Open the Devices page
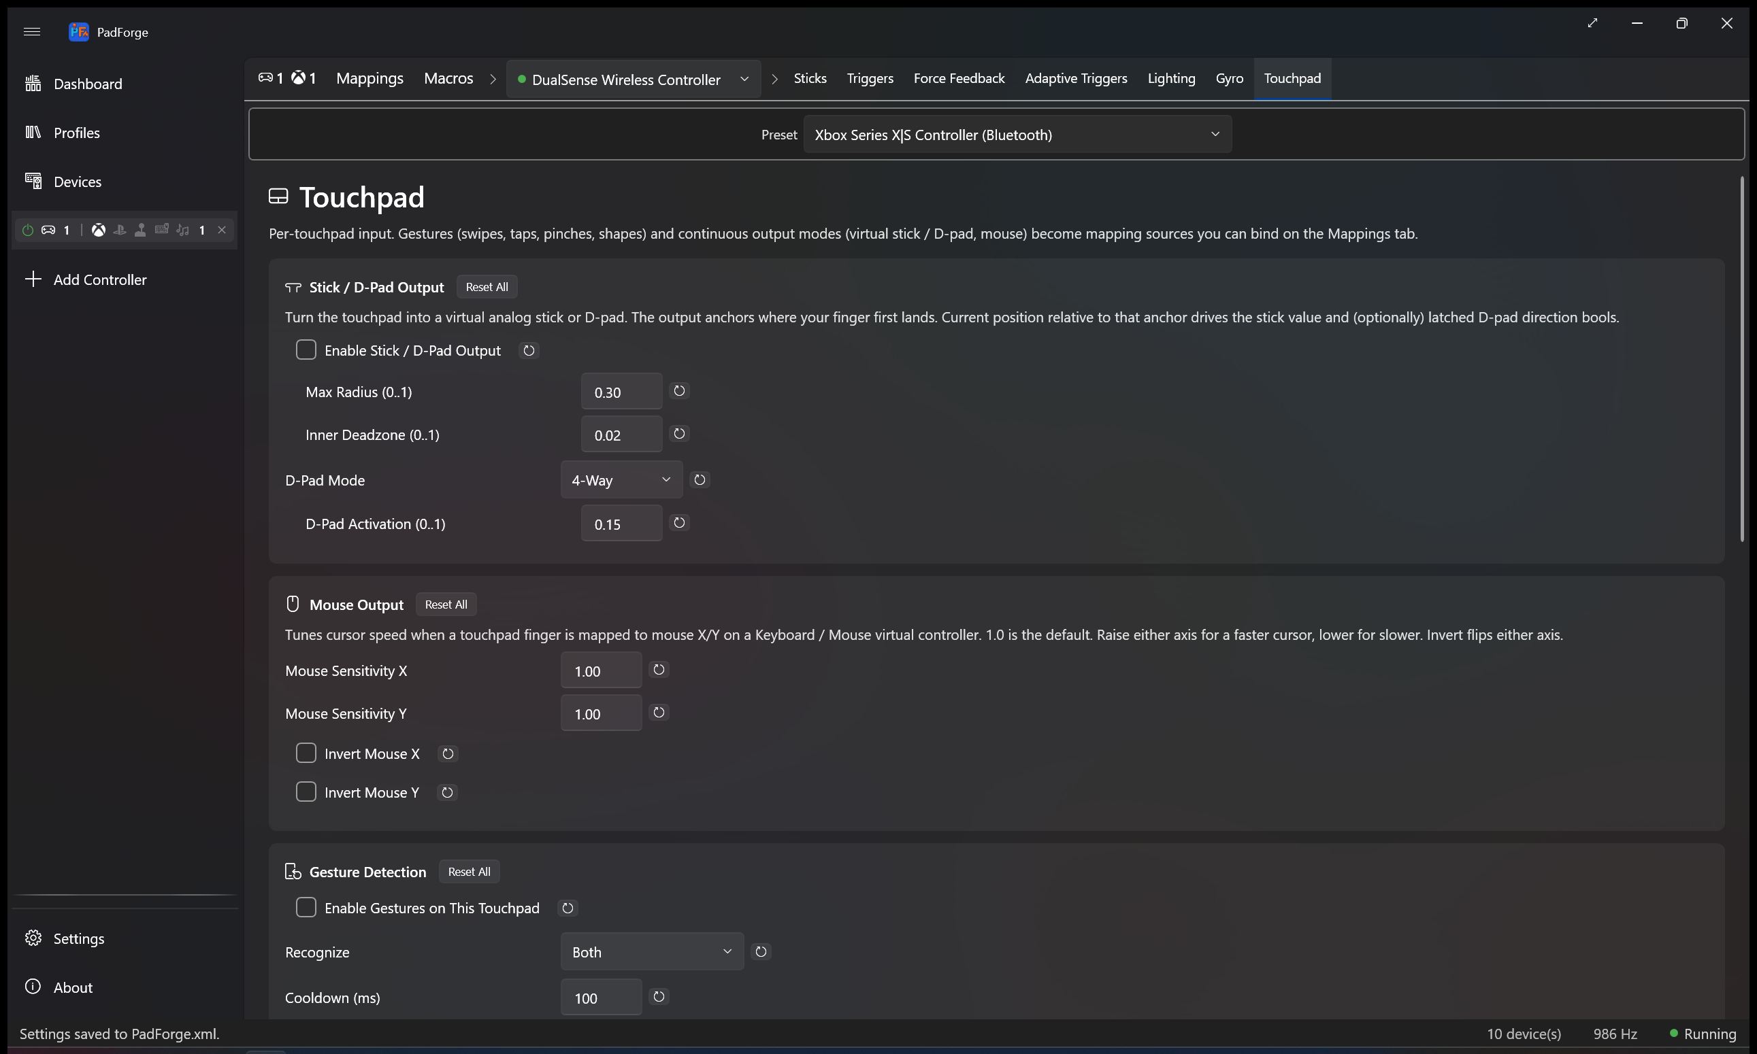The image size is (1757, 1054). pos(125,182)
